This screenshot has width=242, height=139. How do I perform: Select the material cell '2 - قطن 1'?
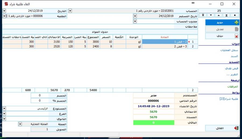(x=165, y=42)
